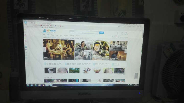Click the blue search button

coord(102,33)
